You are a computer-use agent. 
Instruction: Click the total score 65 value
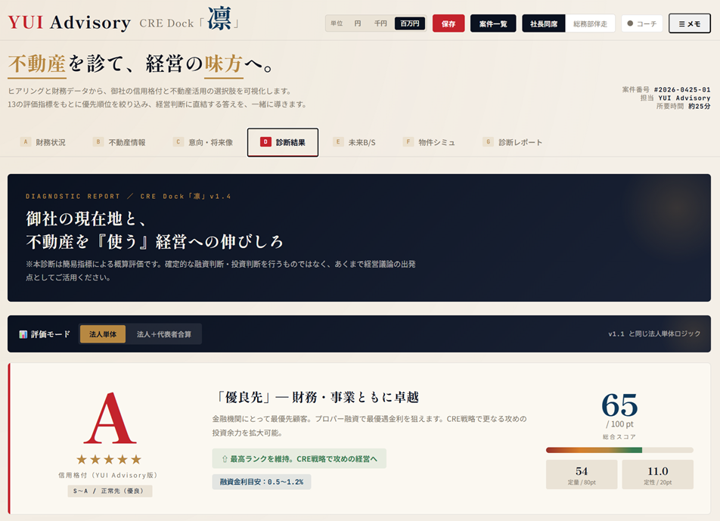[619, 405]
